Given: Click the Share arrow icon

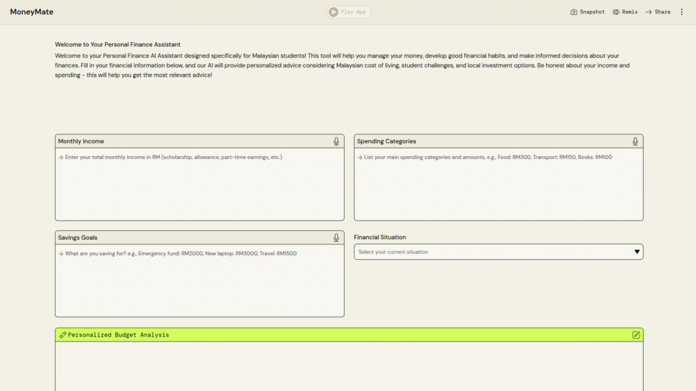Looking at the screenshot, I should click(648, 12).
